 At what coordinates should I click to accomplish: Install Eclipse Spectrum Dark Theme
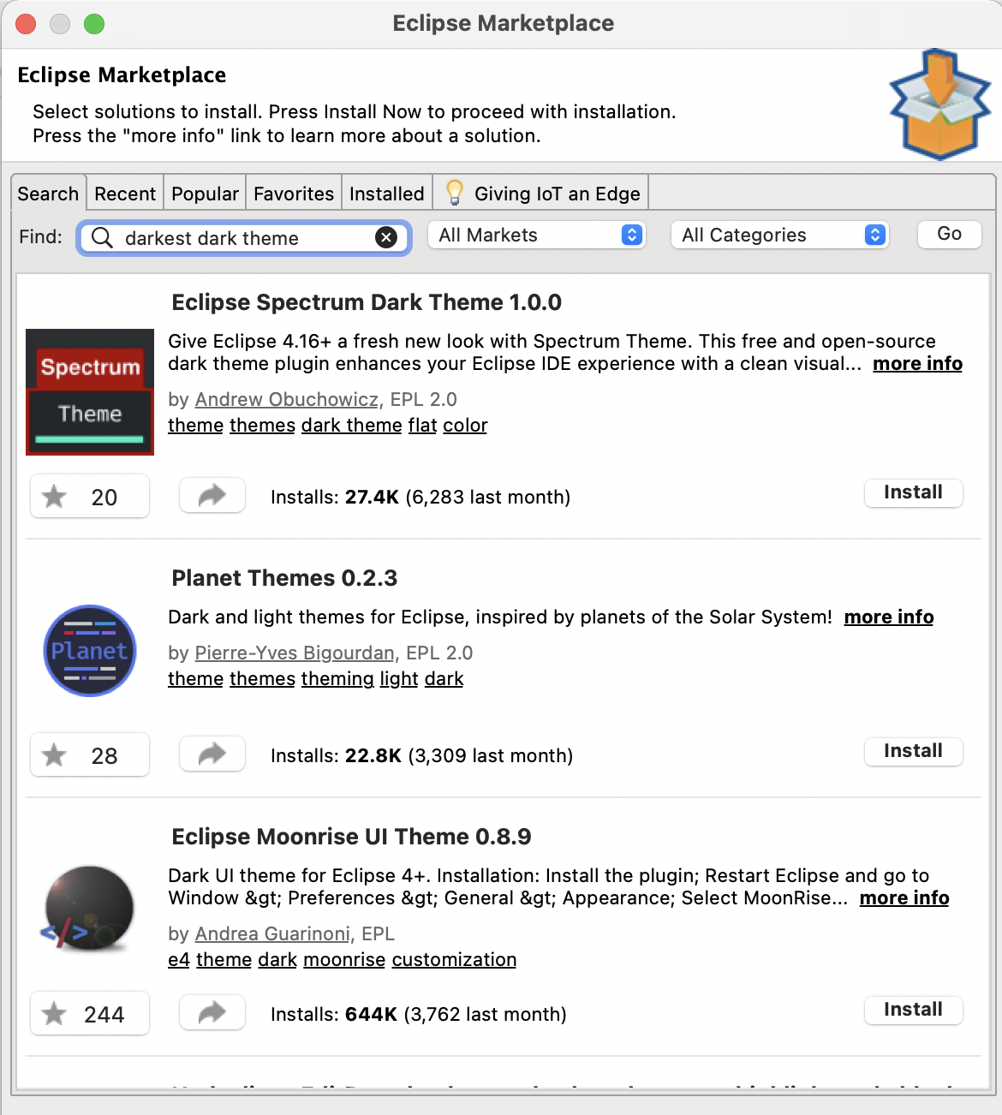[913, 492]
